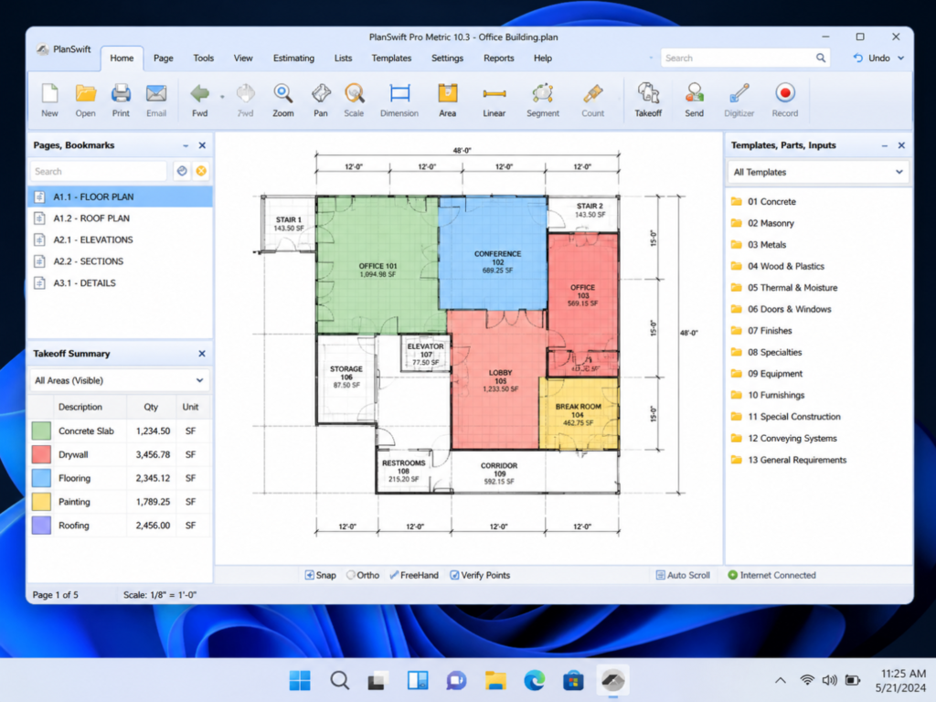Image resolution: width=936 pixels, height=702 pixels.
Task: Start a Linear takeoff
Action: (x=495, y=94)
